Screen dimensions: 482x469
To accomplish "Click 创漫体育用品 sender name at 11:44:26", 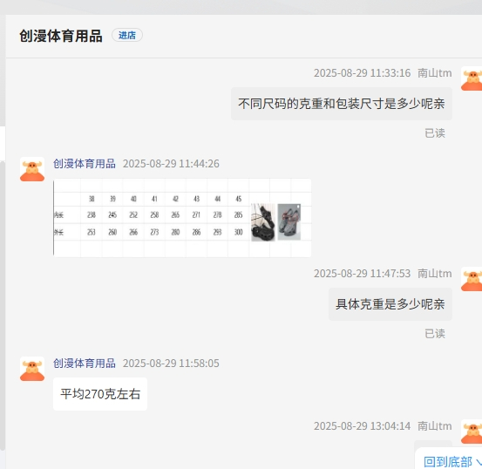I will coord(85,164).
